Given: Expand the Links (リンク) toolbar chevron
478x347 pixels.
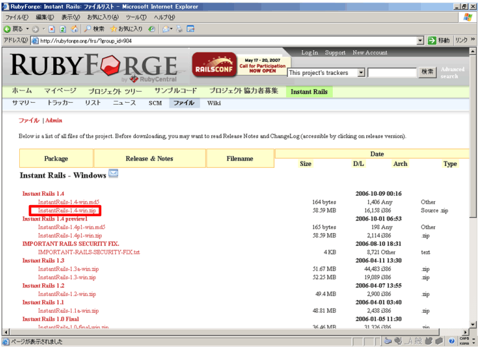Looking at the screenshot, I should coord(472,40).
